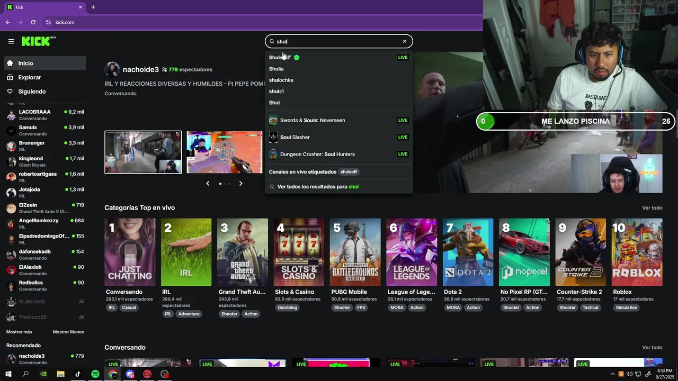Go to previous carousel slide
The height and width of the screenshot is (381, 678).
208,184
